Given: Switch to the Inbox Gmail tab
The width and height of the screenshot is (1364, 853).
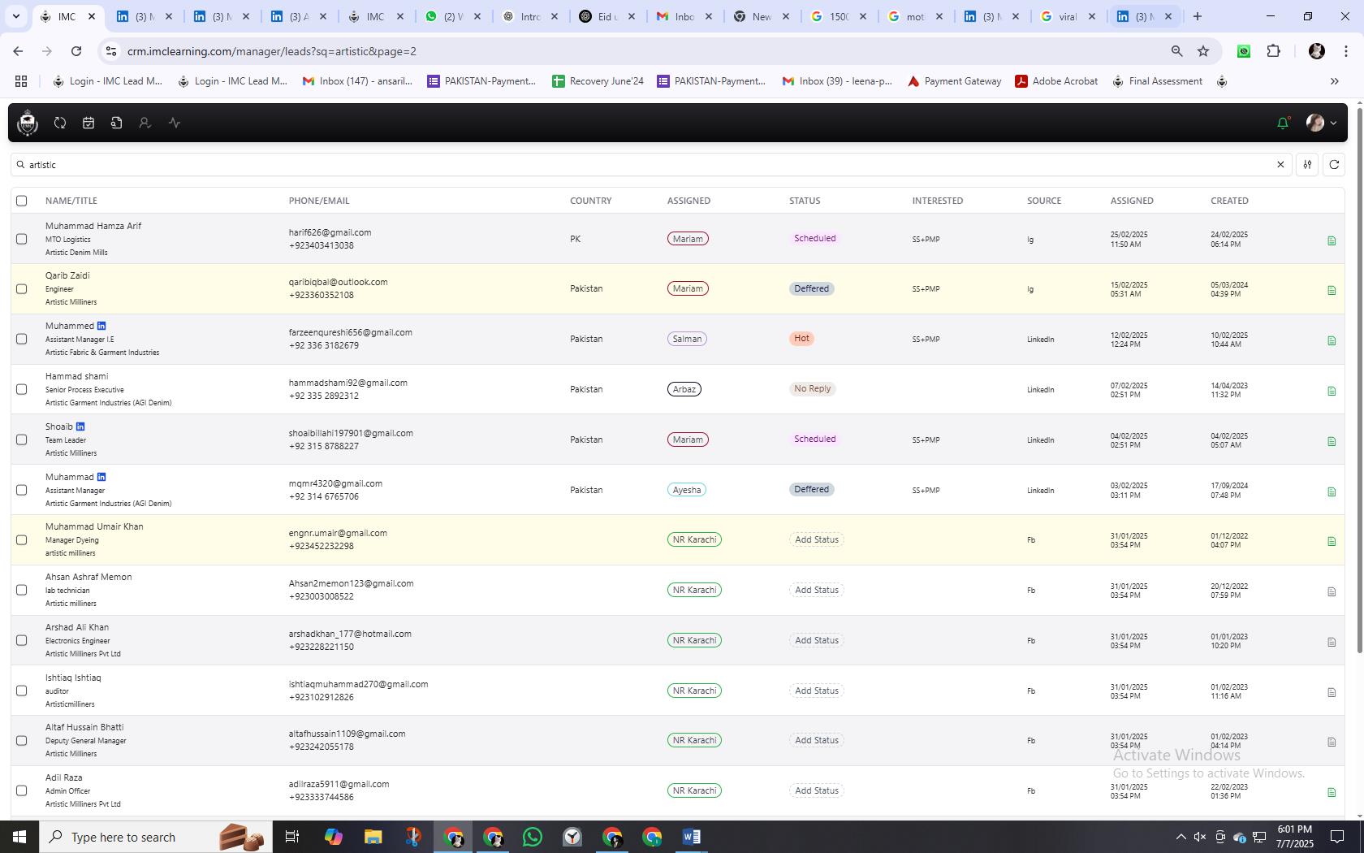Looking at the screenshot, I should coord(684,16).
